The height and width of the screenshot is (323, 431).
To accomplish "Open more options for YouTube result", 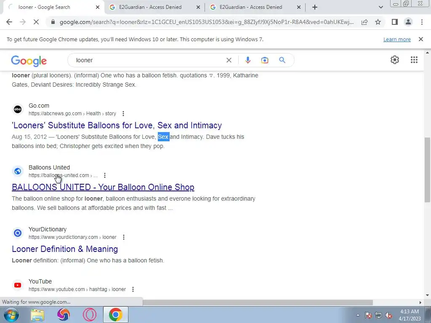I will tap(133, 289).
